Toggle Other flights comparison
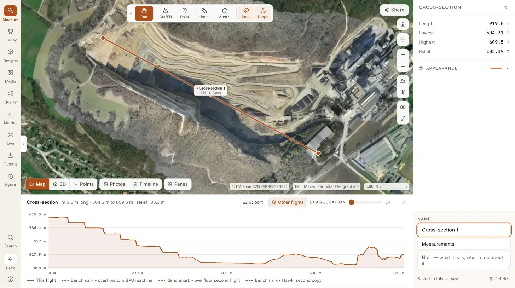 pyautogui.click(x=288, y=202)
